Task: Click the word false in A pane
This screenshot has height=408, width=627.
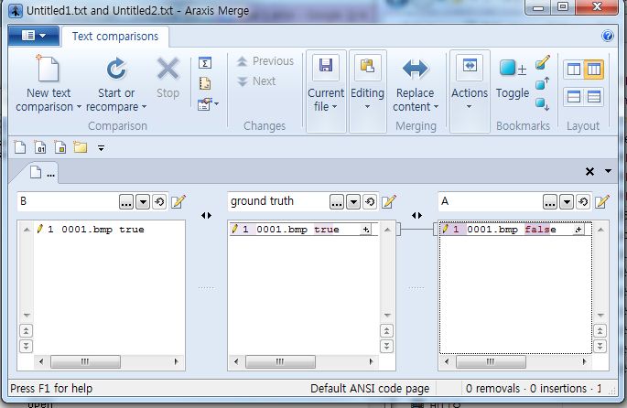Action: [x=540, y=230]
